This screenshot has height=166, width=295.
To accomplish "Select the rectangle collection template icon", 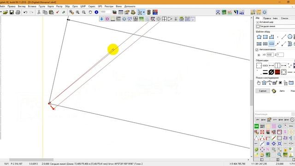I will coord(265,37).
